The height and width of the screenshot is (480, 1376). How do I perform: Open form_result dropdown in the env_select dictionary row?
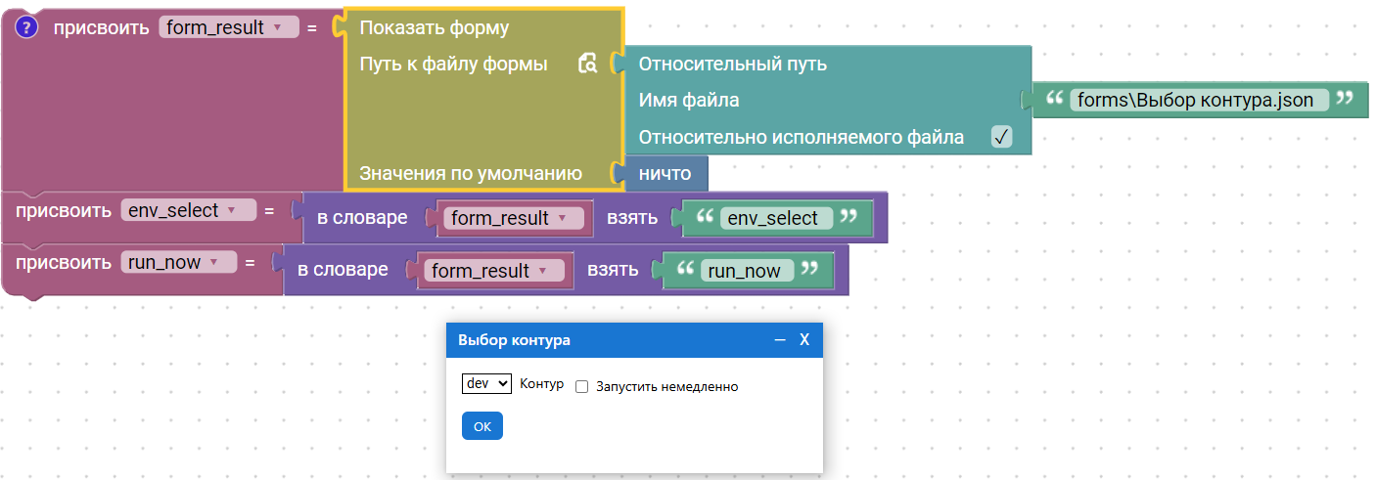pyautogui.click(x=563, y=218)
